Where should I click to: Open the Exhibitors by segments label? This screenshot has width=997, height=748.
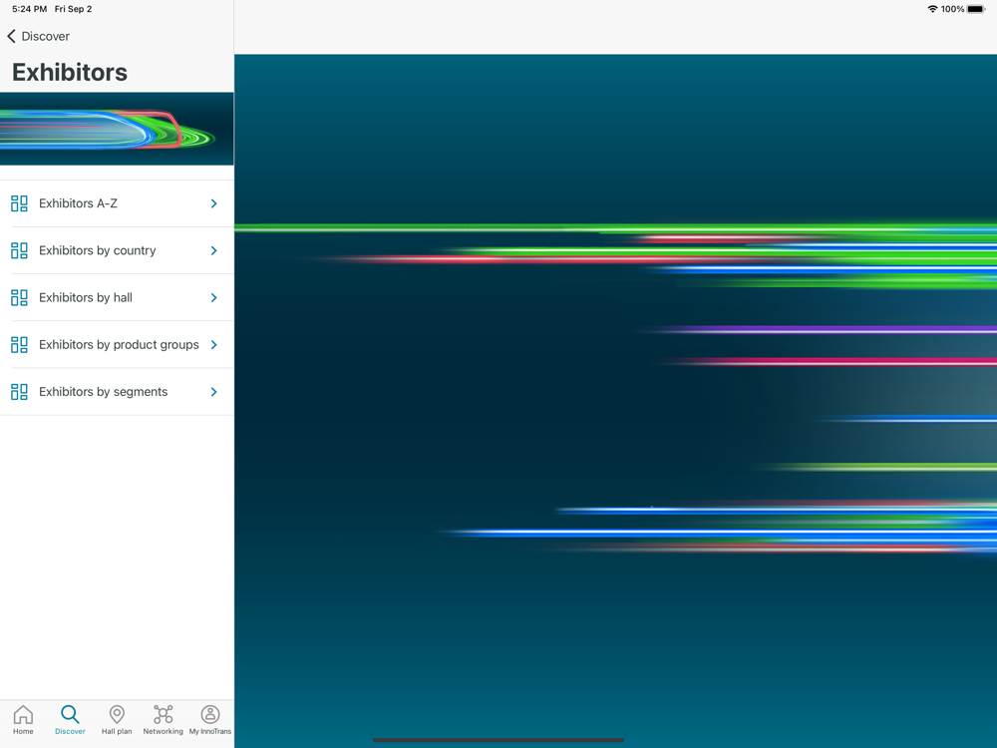click(x=104, y=392)
